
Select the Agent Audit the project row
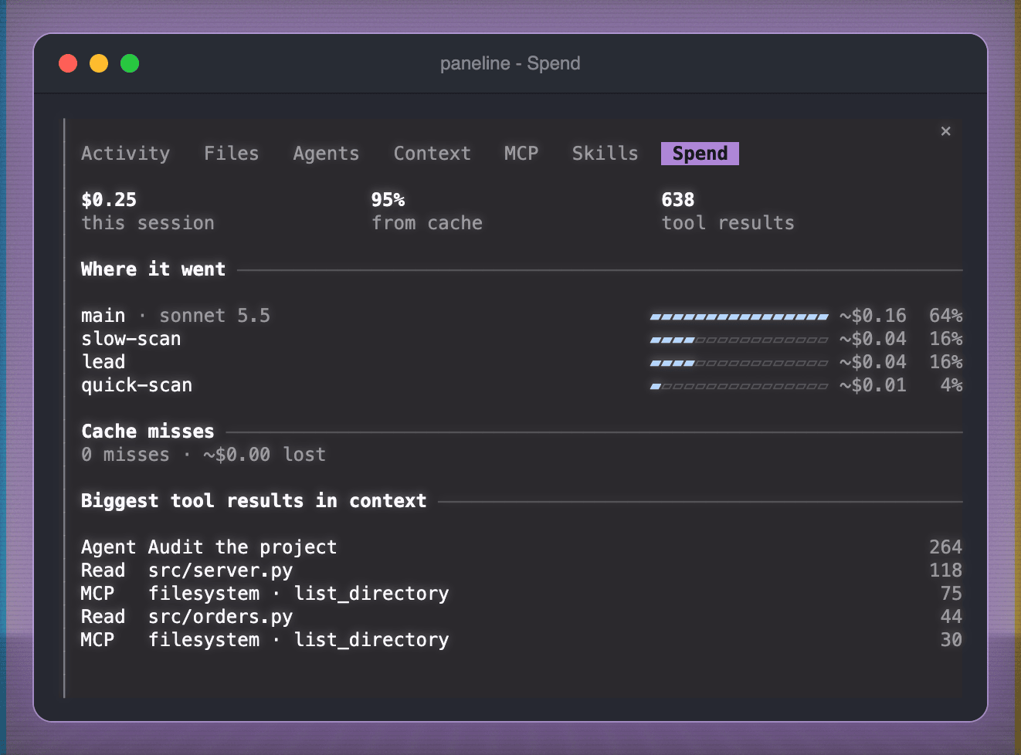pyautogui.click(x=521, y=547)
